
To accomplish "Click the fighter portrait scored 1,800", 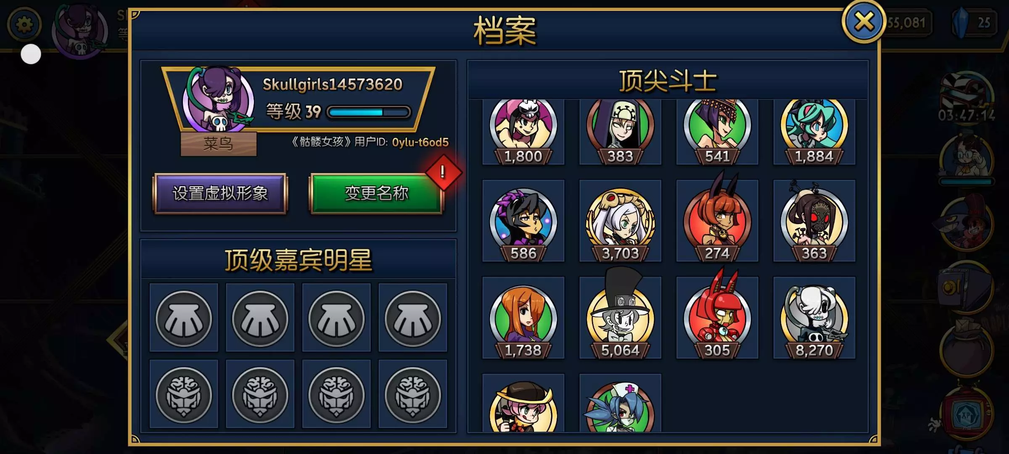I will click(523, 132).
